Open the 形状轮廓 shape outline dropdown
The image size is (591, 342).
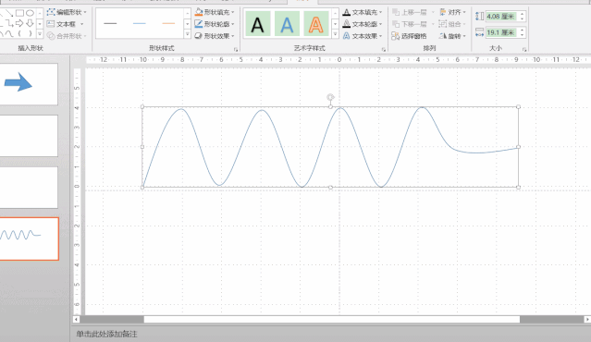point(215,24)
